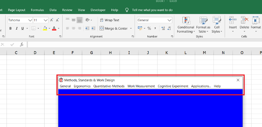This screenshot has height=127, width=262.
Task: Click into the formula bar
Action: point(145,45)
